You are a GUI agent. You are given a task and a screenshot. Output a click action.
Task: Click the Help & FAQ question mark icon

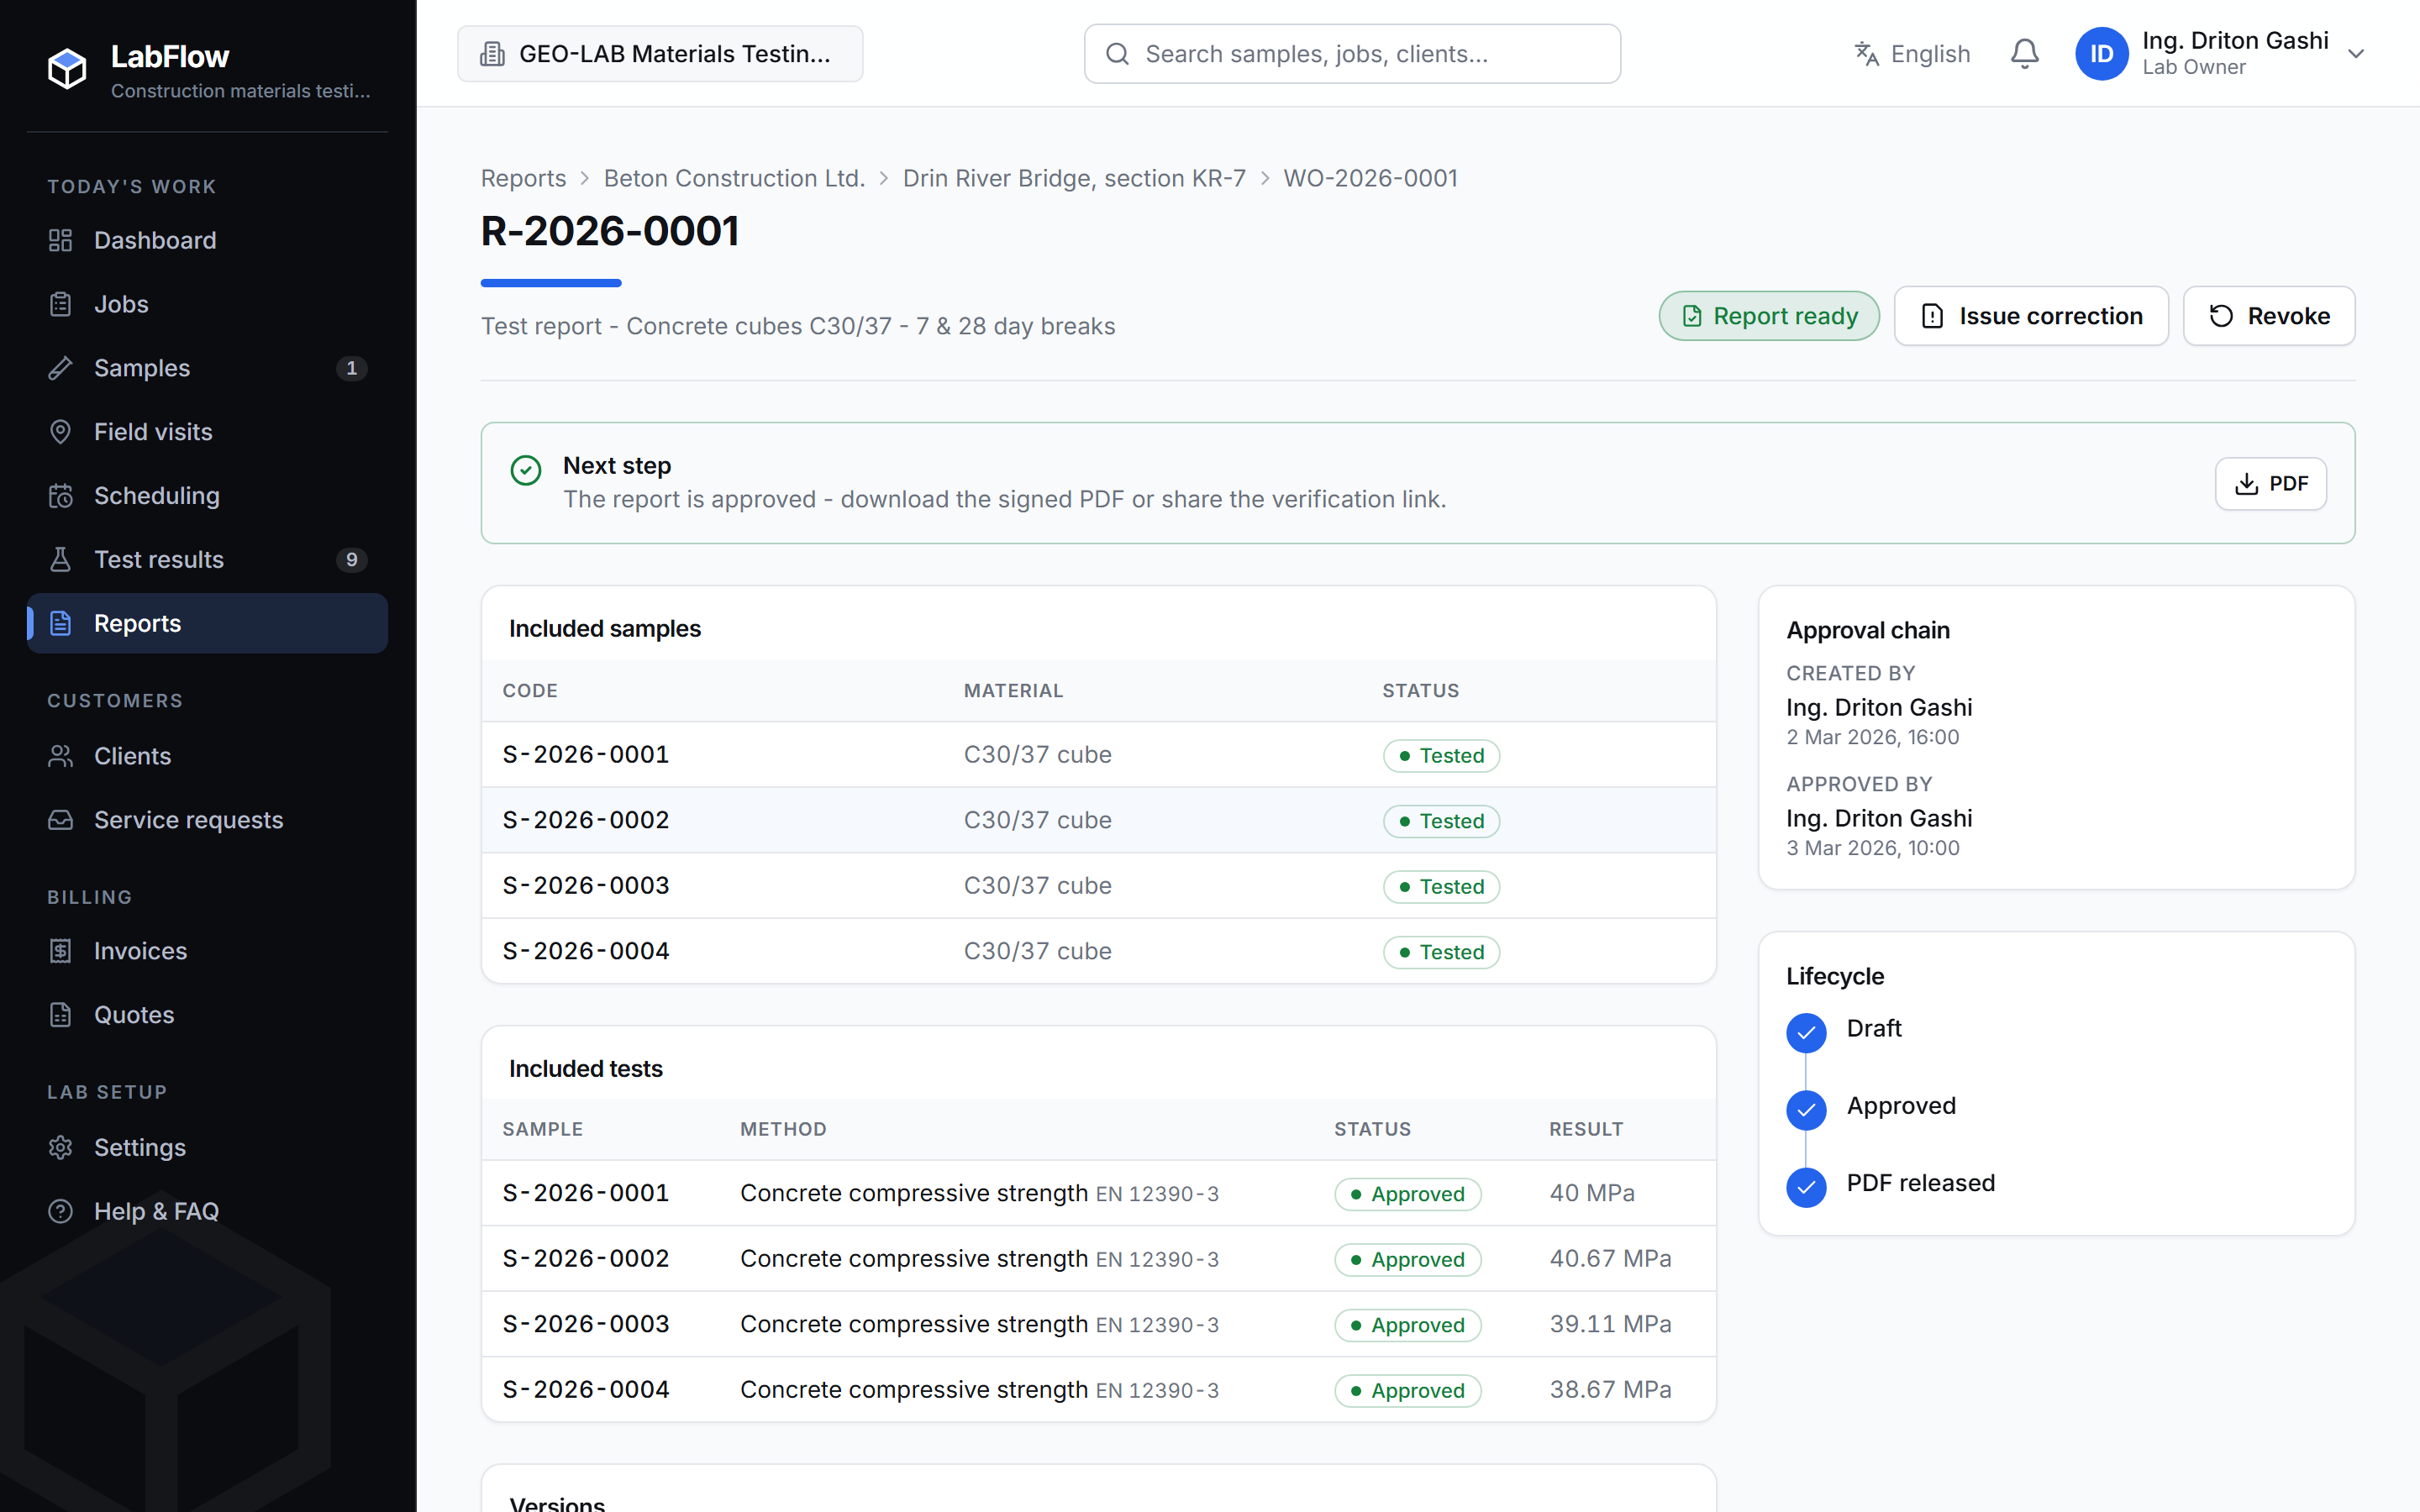(61, 1212)
